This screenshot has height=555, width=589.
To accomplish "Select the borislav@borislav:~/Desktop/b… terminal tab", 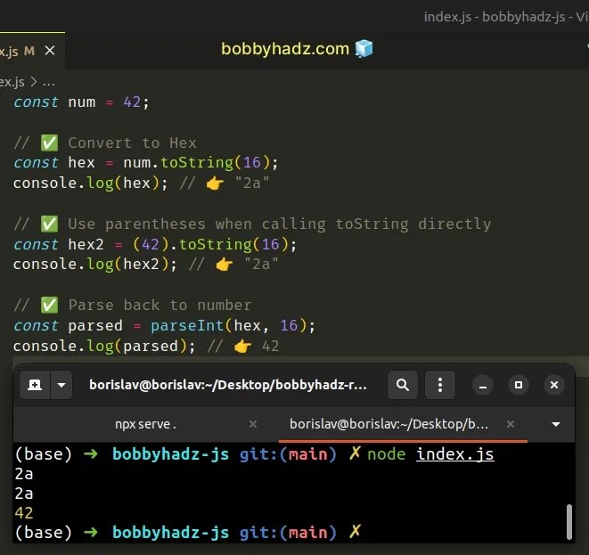I will [x=389, y=424].
